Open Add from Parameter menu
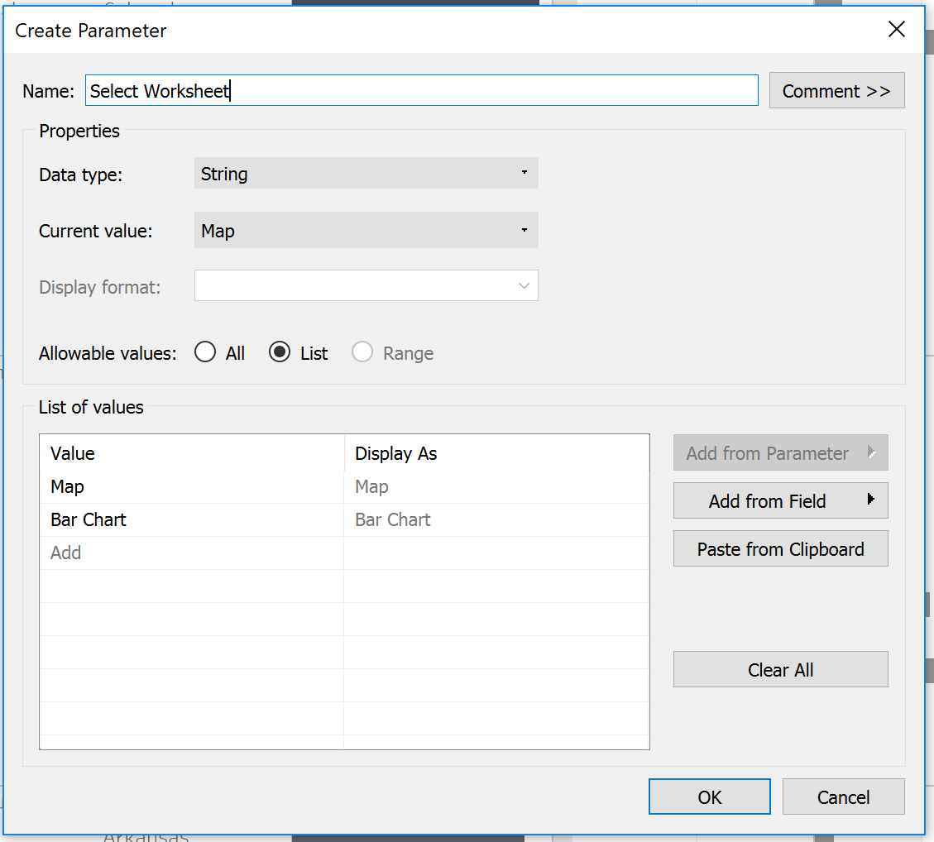Viewport: 934px width, 842px height. coord(780,453)
